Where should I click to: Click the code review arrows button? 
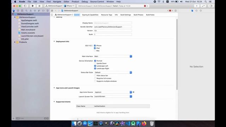pos(203,6)
